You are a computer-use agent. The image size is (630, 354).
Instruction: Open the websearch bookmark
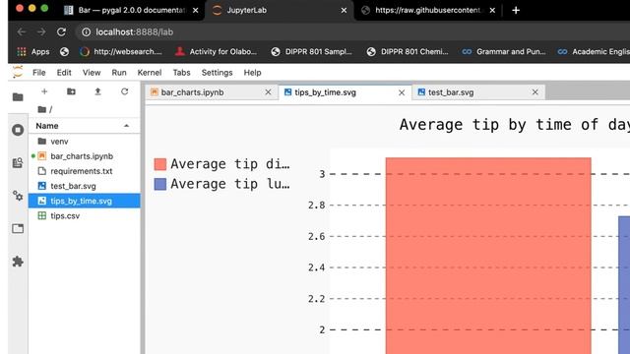pyautogui.click(x=120, y=51)
